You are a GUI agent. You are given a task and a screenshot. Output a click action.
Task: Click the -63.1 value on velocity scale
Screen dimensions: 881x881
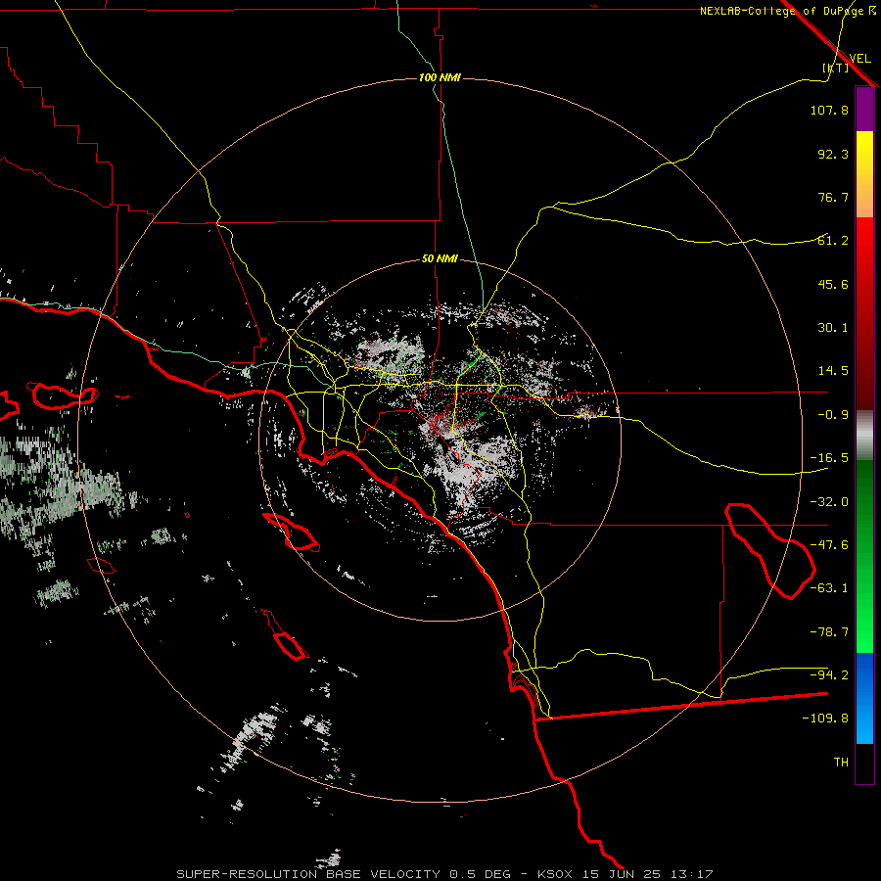coord(829,588)
